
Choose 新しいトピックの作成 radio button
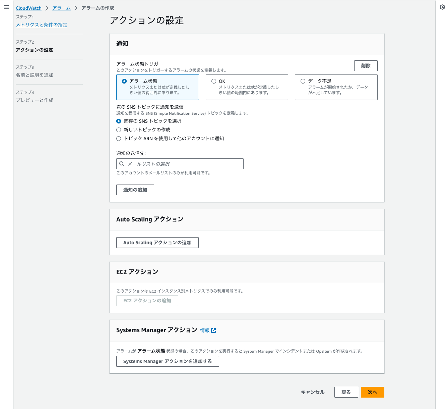click(x=119, y=130)
